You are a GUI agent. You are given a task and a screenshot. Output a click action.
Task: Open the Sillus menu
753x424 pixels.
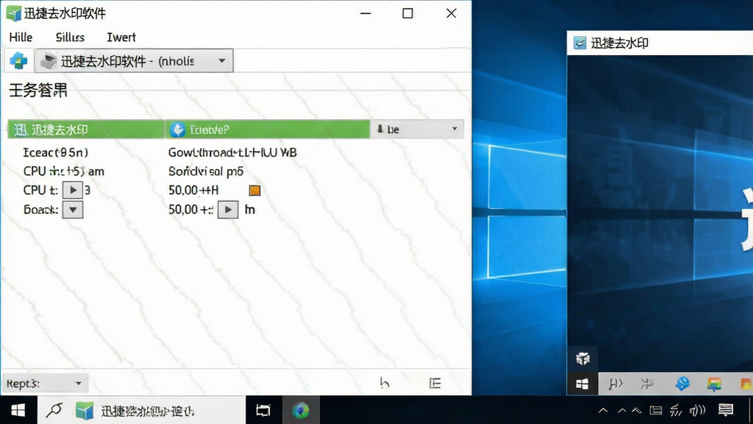tap(70, 37)
